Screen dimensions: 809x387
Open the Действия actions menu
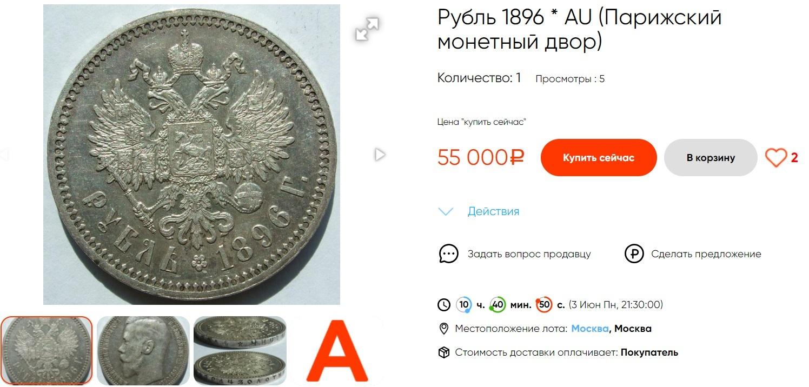pos(493,211)
